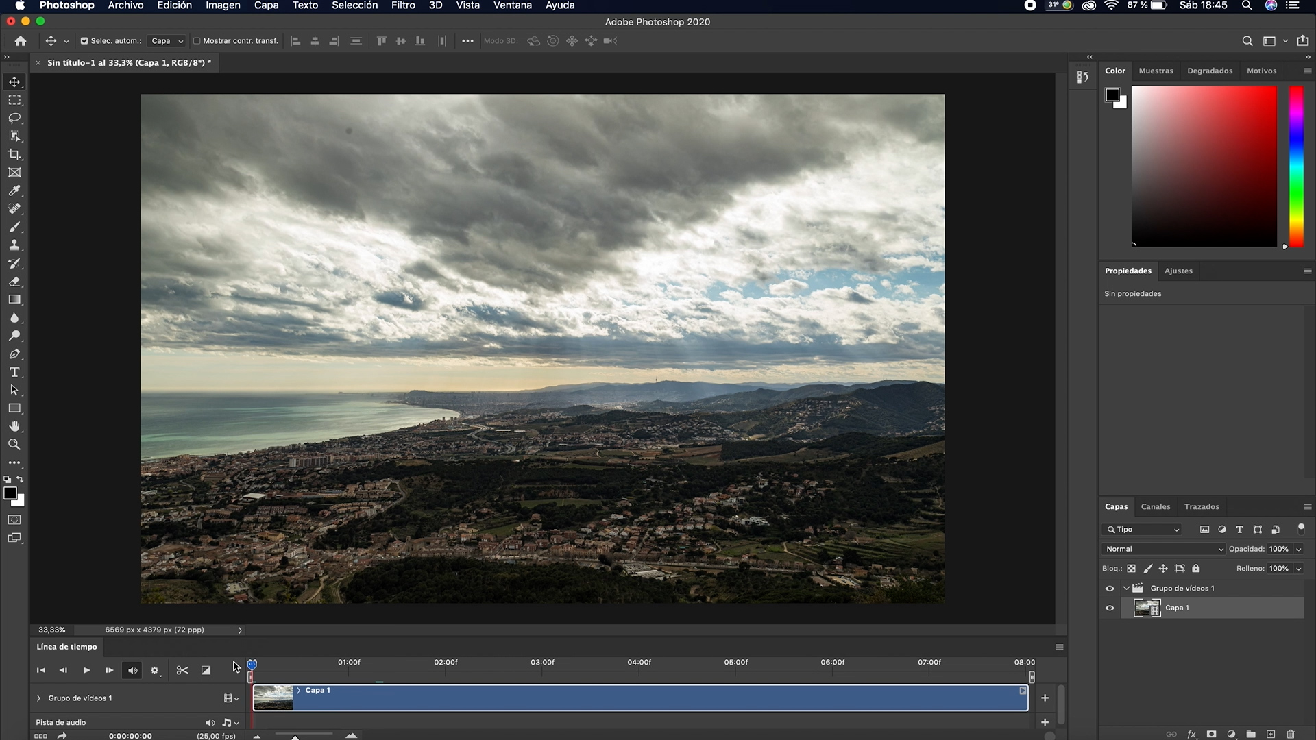Open the timeline settings gear icon

coord(155,670)
